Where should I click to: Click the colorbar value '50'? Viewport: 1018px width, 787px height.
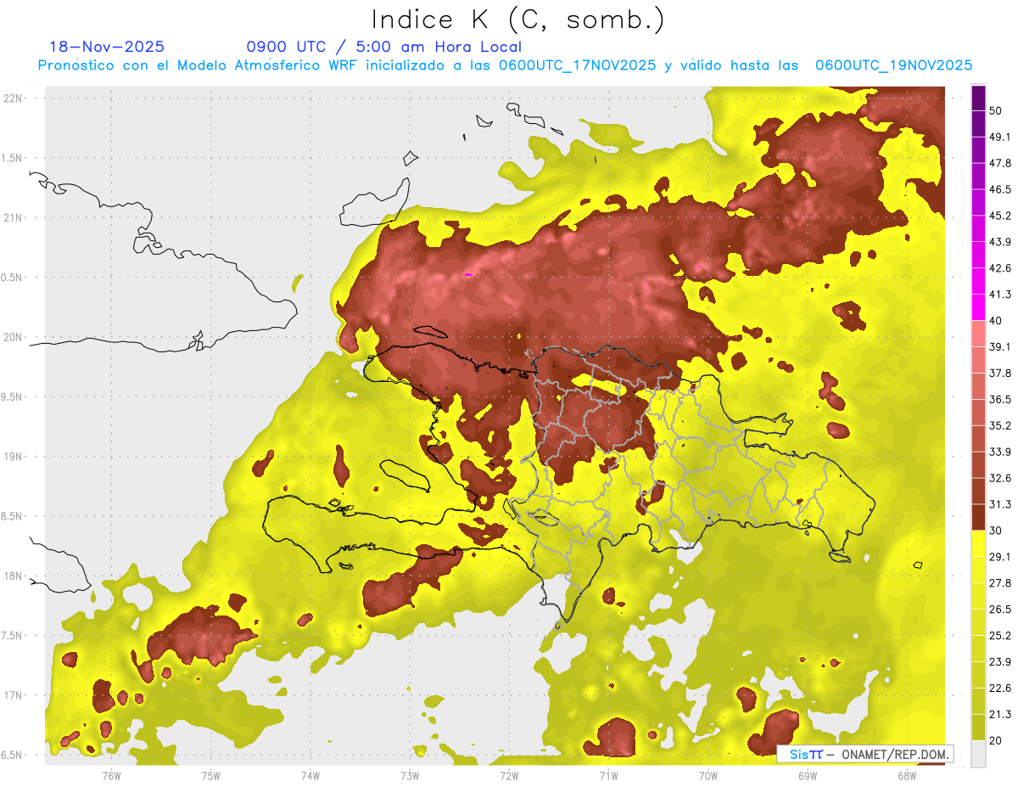pyautogui.click(x=996, y=110)
